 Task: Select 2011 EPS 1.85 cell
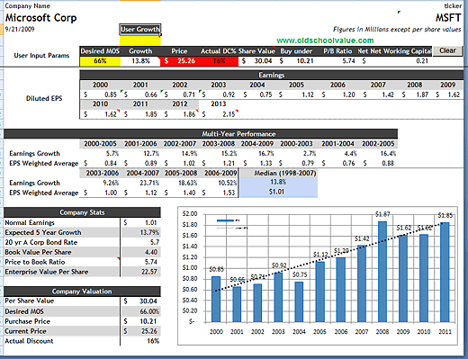click(x=140, y=114)
